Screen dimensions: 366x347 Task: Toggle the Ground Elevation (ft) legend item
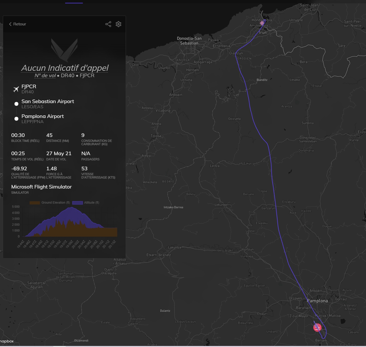[x=50, y=203]
